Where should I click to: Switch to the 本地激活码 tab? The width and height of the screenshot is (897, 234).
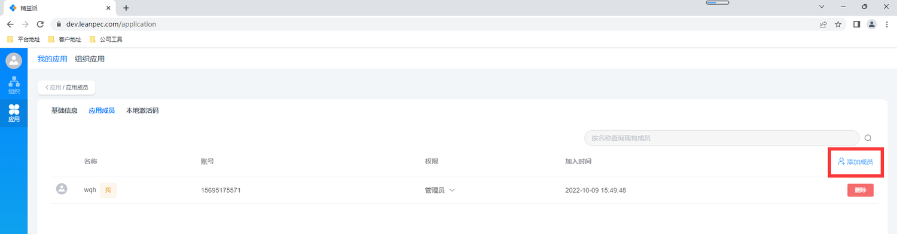(142, 110)
